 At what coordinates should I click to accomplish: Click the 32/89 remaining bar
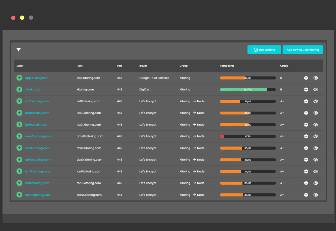tap(248, 102)
